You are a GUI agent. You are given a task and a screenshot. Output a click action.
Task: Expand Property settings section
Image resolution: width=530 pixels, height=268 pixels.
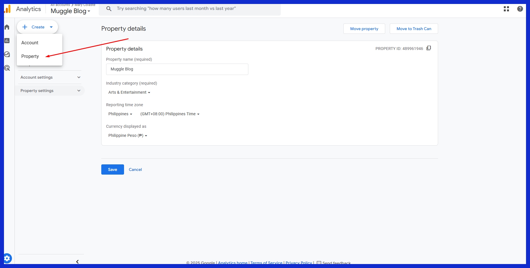click(50, 91)
